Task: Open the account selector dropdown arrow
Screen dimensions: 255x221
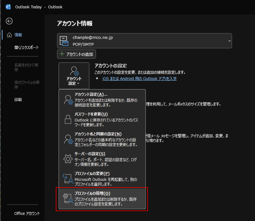Action: [230, 41]
